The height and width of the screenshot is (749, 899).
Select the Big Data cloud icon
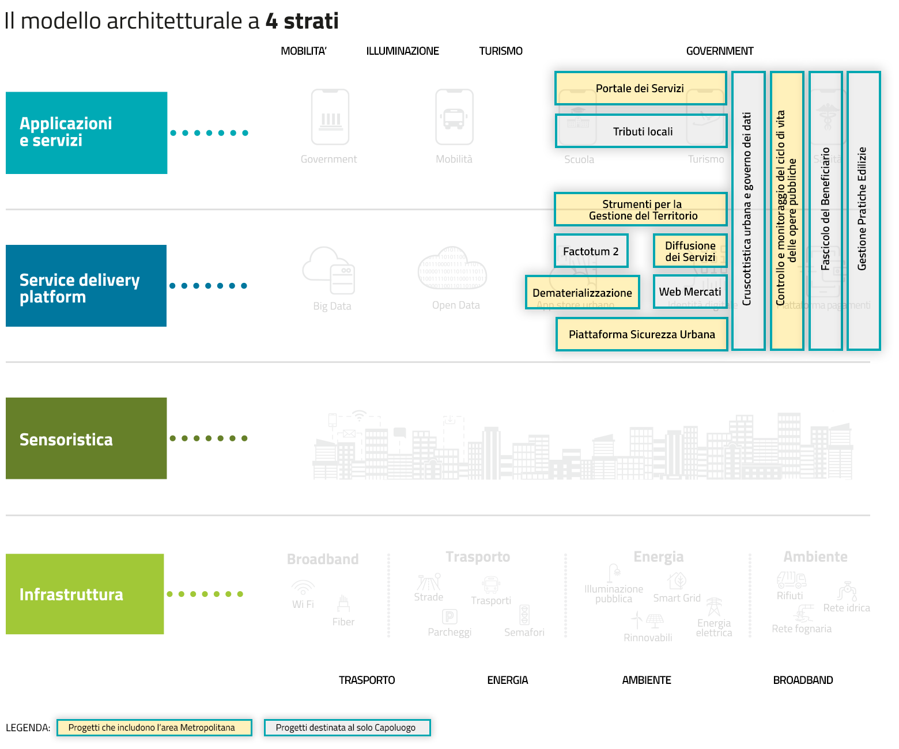329,270
